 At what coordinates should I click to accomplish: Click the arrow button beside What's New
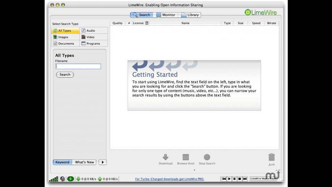pos(103,162)
